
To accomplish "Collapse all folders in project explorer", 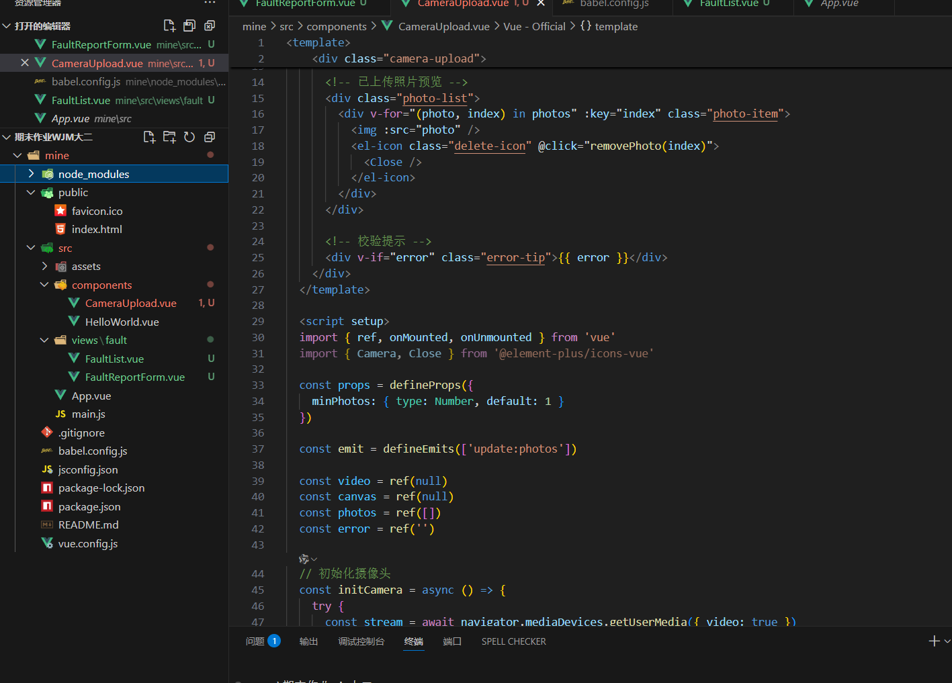I will click(210, 137).
